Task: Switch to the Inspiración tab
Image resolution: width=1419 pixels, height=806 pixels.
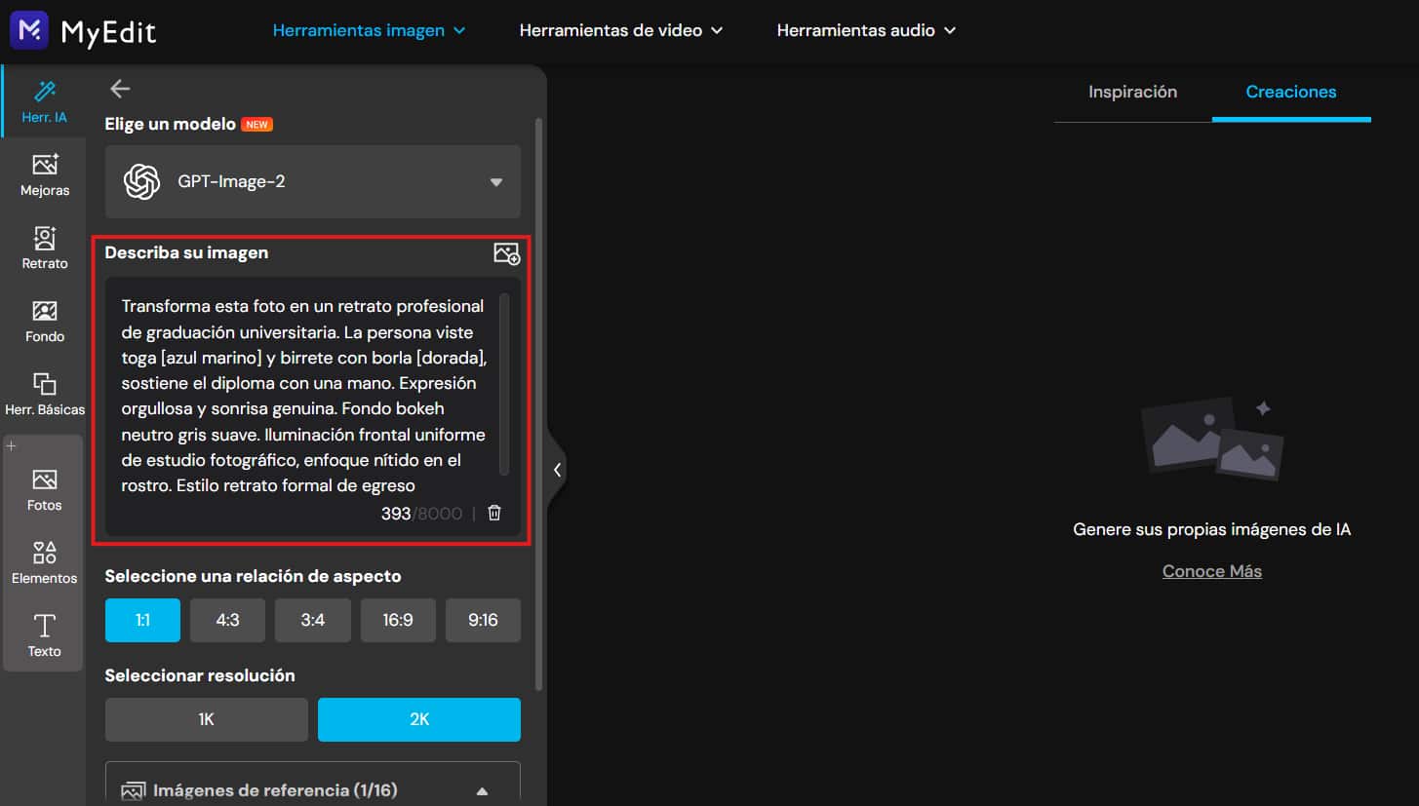Action: click(x=1132, y=92)
